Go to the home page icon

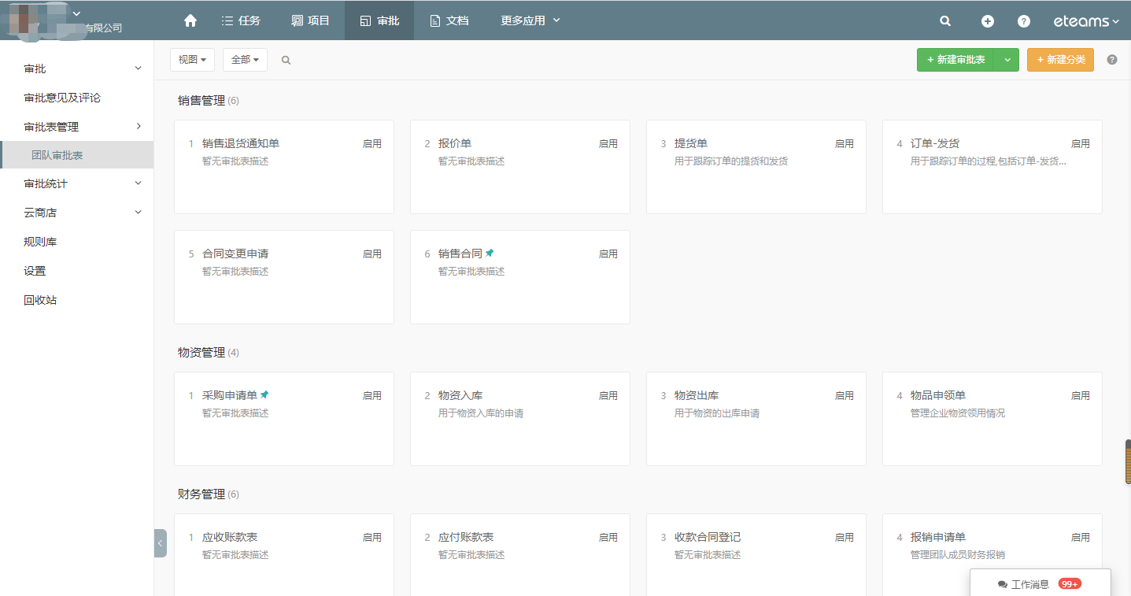point(190,20)
